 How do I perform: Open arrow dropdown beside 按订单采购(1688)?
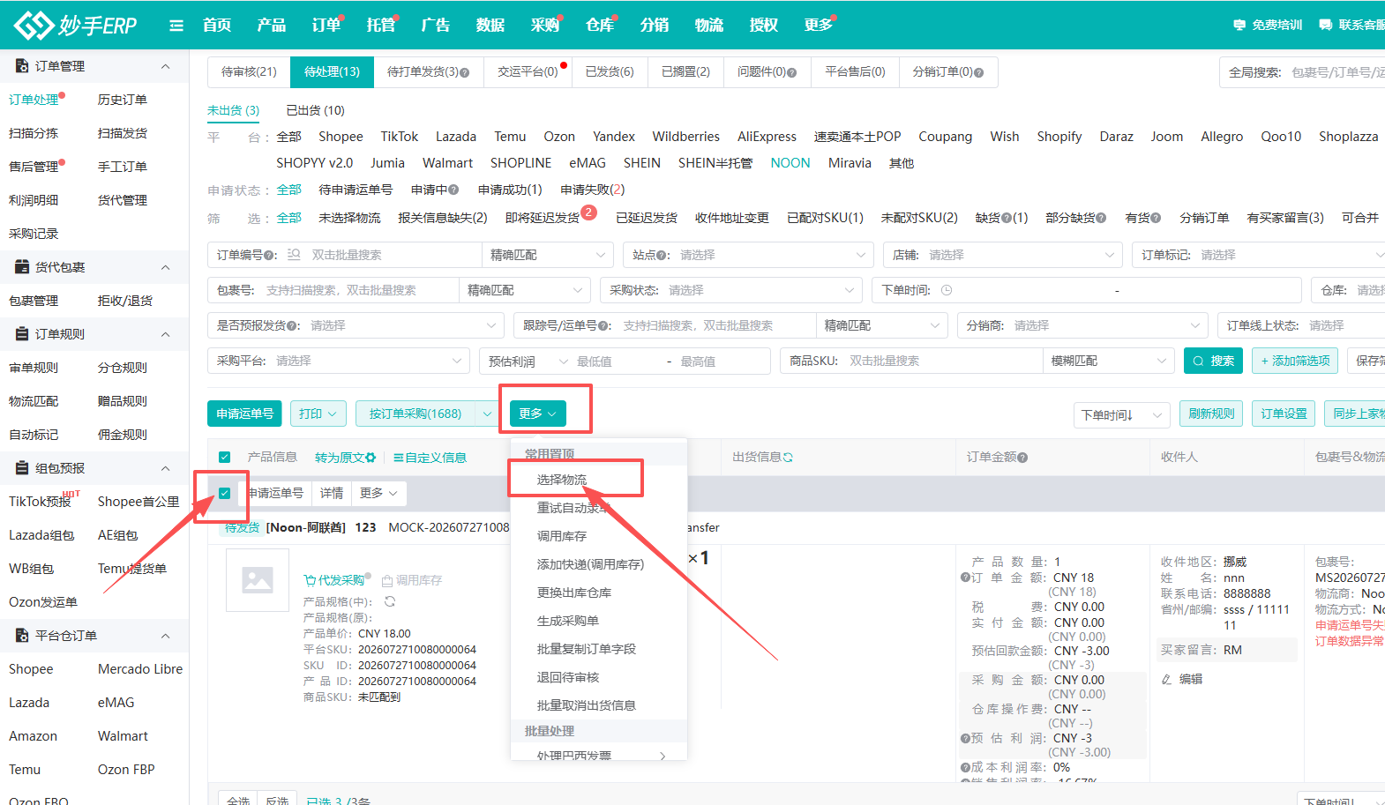[487, 414]
